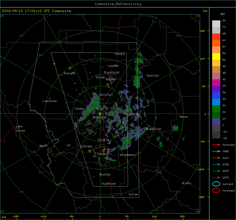The height and width of the screenshot is (220, 236).
Task: Click the yellow diamond marker near RockyMH
Action: click(x=70, y=68)
